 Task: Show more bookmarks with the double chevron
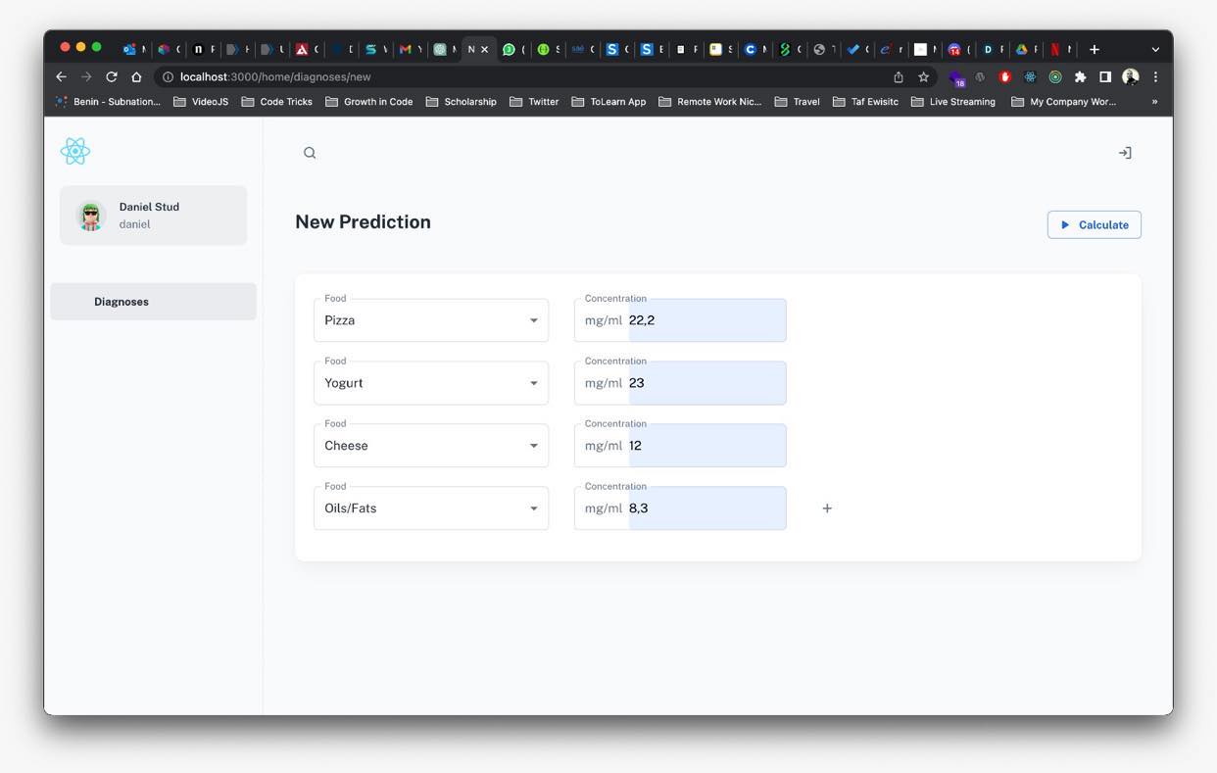[x=1154, y=102]
